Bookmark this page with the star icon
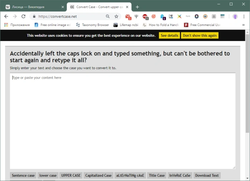 coord(116,16)
